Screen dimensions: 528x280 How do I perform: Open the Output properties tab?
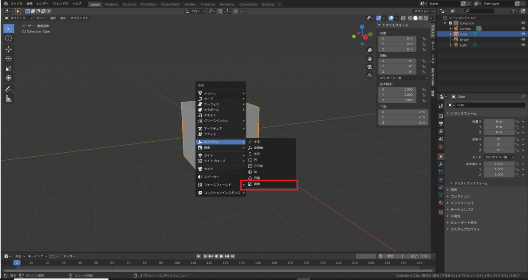[441, 124]
